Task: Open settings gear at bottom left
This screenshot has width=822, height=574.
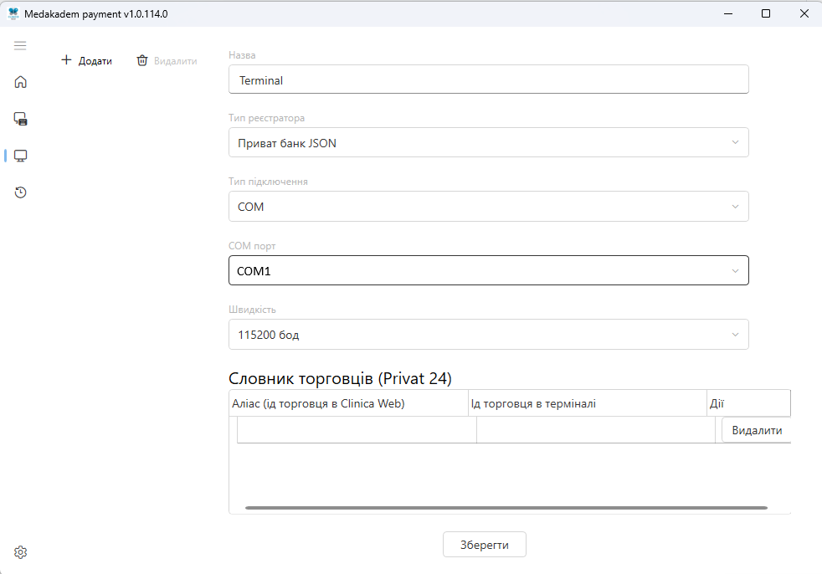Action: click(20, 552)
